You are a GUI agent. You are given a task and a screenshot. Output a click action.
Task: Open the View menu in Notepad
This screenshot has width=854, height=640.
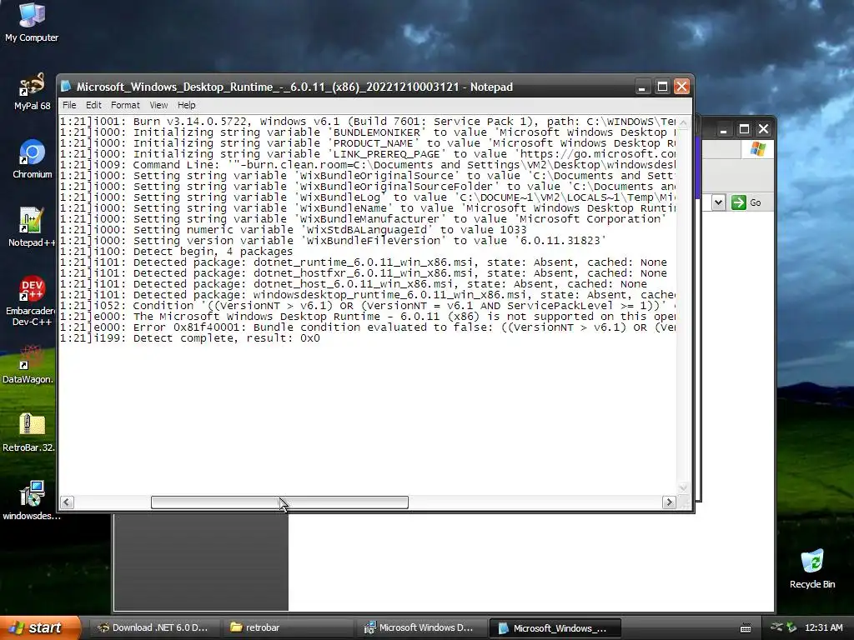pos(158,105)
